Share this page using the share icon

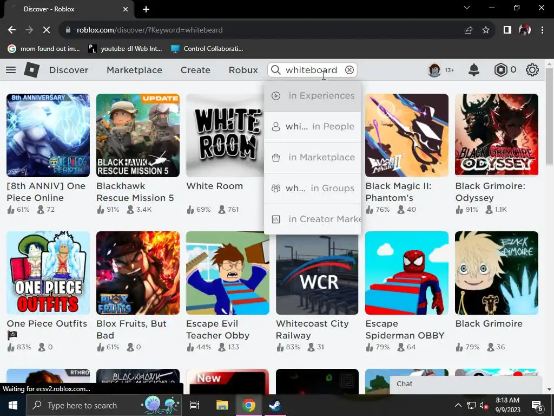pos(469,30)
